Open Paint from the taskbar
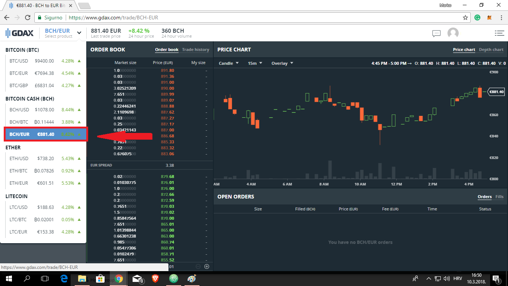The width and height of the screenshot is (508, 286). pyautogui.click(x=192, y=279)
